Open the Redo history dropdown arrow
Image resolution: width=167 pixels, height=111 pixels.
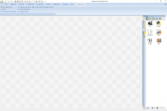[13, 2]
